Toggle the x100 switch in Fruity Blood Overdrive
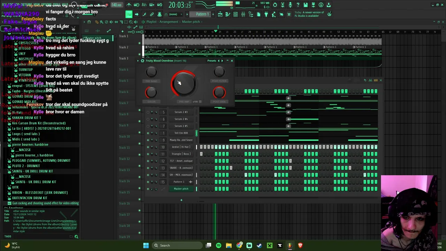Viewport: 446px width, 251px height. tap(200, 102)
